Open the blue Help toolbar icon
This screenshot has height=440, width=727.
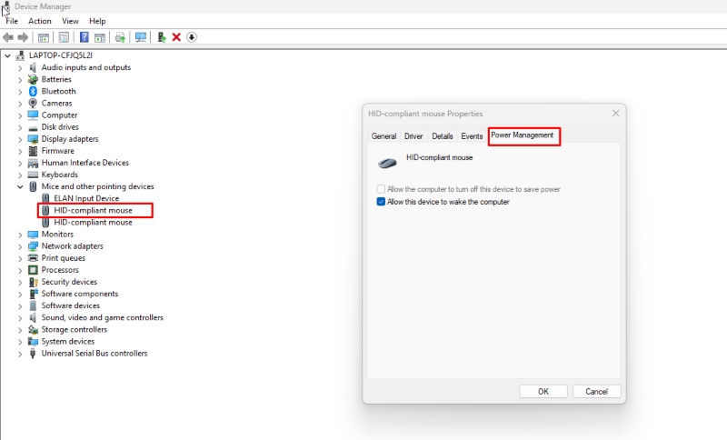84,37
